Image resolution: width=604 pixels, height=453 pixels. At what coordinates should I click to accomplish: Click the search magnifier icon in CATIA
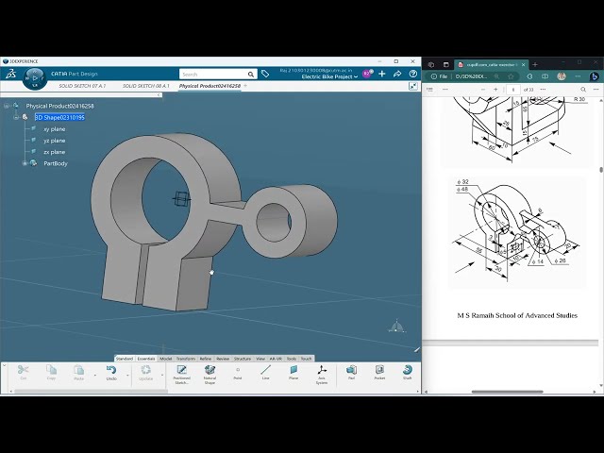point(251,74)
